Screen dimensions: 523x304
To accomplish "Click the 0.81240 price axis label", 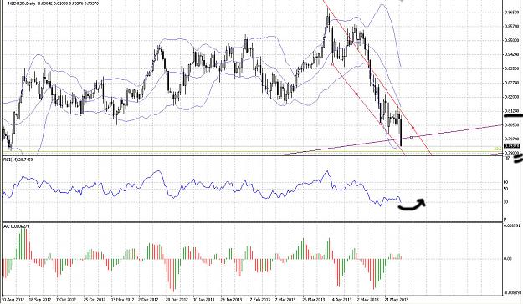I will tap(510, 111).
